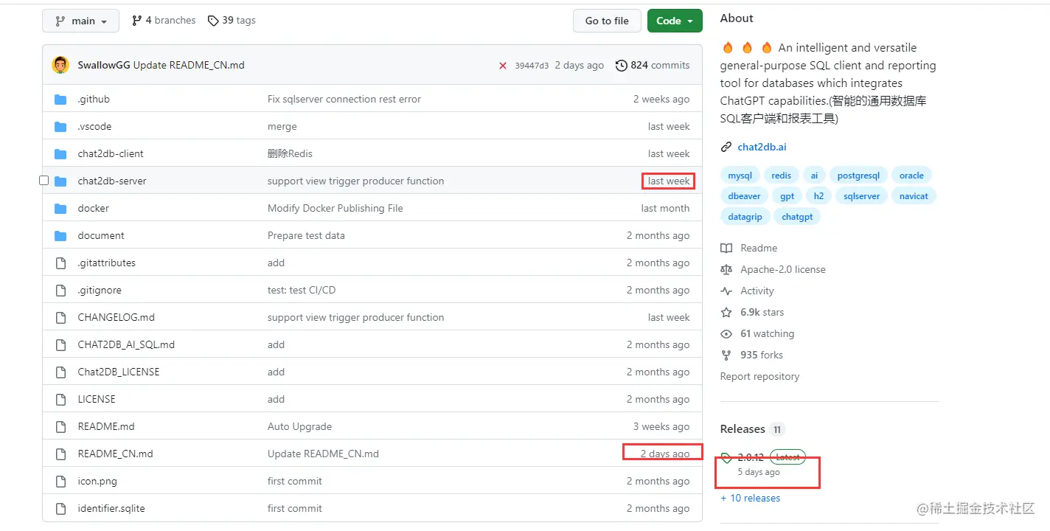Open commit hash 39447d3
1050x531 pixels.
click(532, 66)
